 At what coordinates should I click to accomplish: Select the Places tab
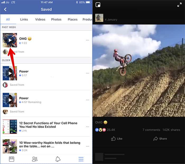[x=72, y=19]
